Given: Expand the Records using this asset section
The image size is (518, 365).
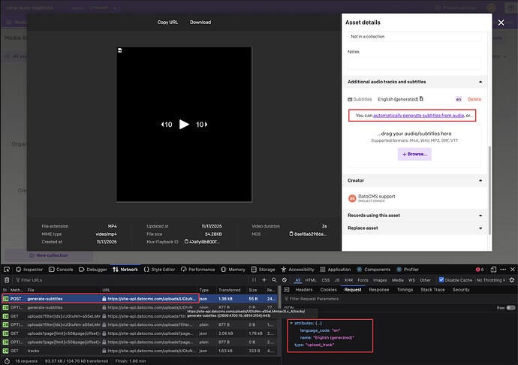Looking at the screenshot, I should click(480, 216).
